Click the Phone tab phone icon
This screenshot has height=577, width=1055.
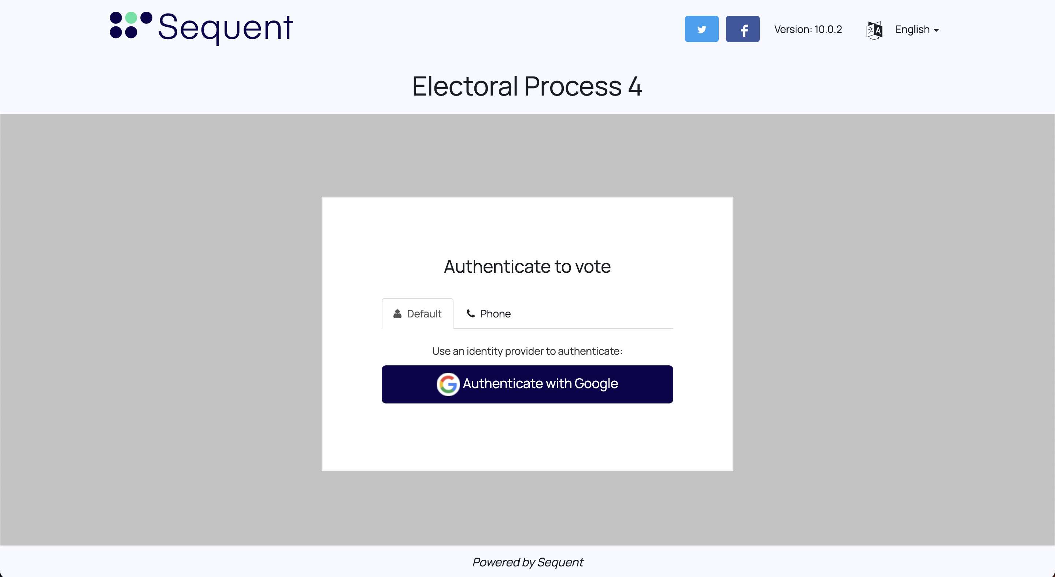(470, 314)
